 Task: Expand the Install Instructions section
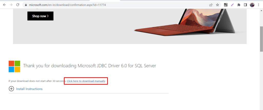[29, 89]
